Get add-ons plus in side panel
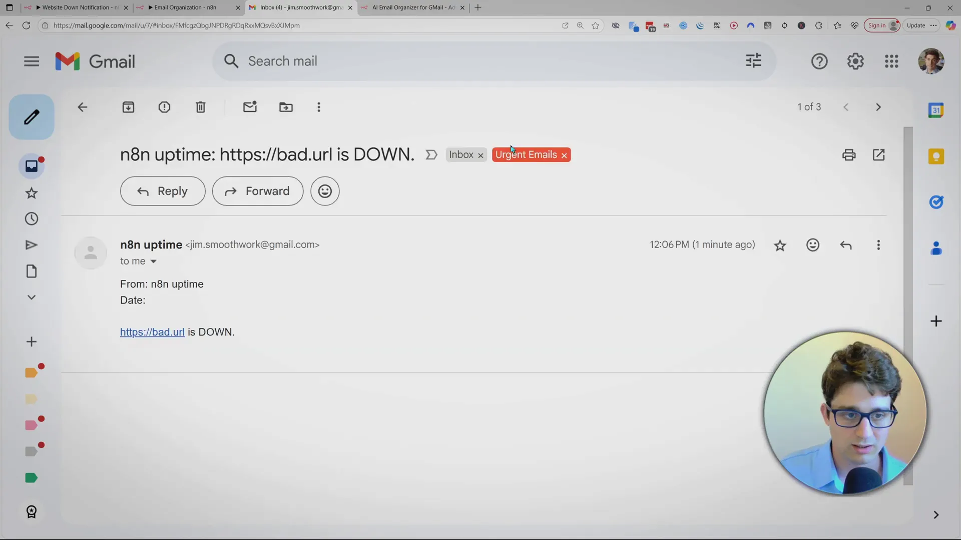Viewport: 961px width, 540px height. click(x=936, y=321)
